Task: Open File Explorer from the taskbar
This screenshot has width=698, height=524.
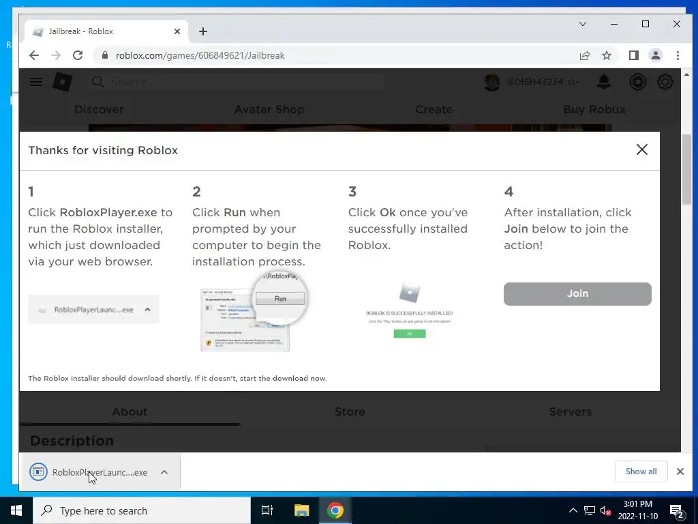Action: (x=301, y=510)
